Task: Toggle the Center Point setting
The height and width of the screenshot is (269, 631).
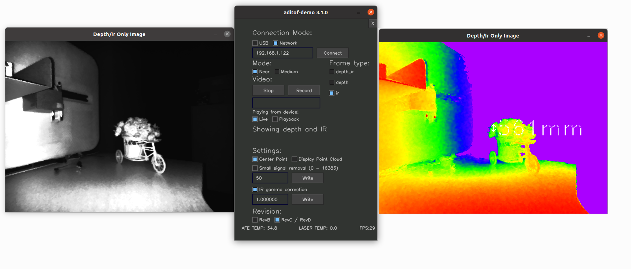Action: pos(255,159)
